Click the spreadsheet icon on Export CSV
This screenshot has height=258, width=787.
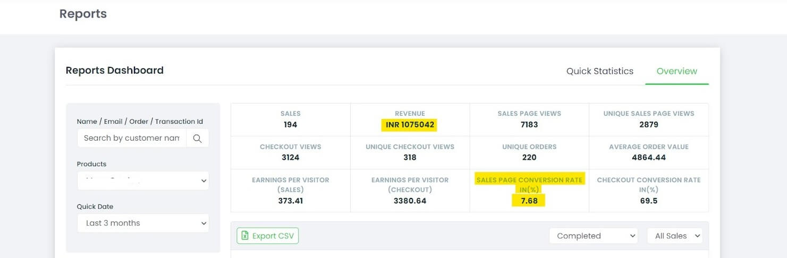tap(245, 236)
